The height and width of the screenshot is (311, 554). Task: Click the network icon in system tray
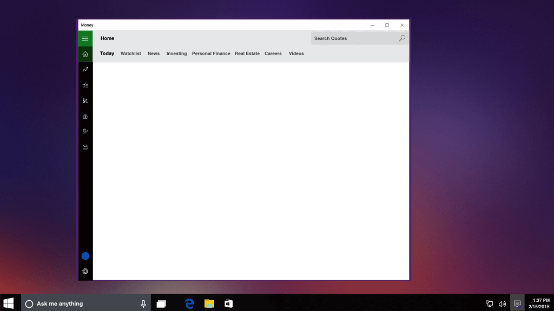(489, 303)
